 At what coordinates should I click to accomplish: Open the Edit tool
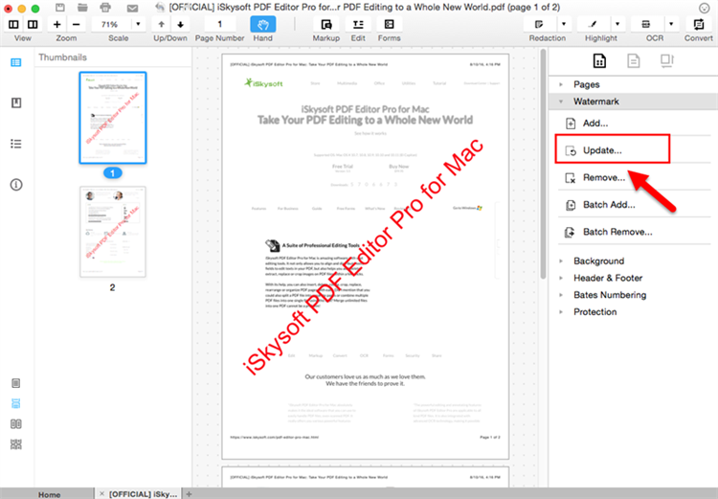(x=358, y=24)
